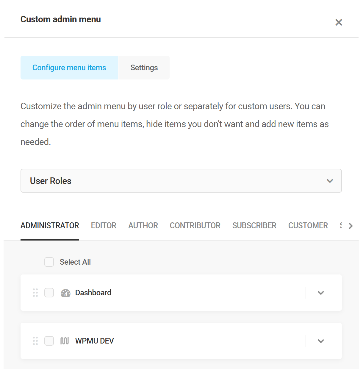Switch to the EDITOR role tab
The height and width of the screenshot is (373, 363).
coord(104,225)
